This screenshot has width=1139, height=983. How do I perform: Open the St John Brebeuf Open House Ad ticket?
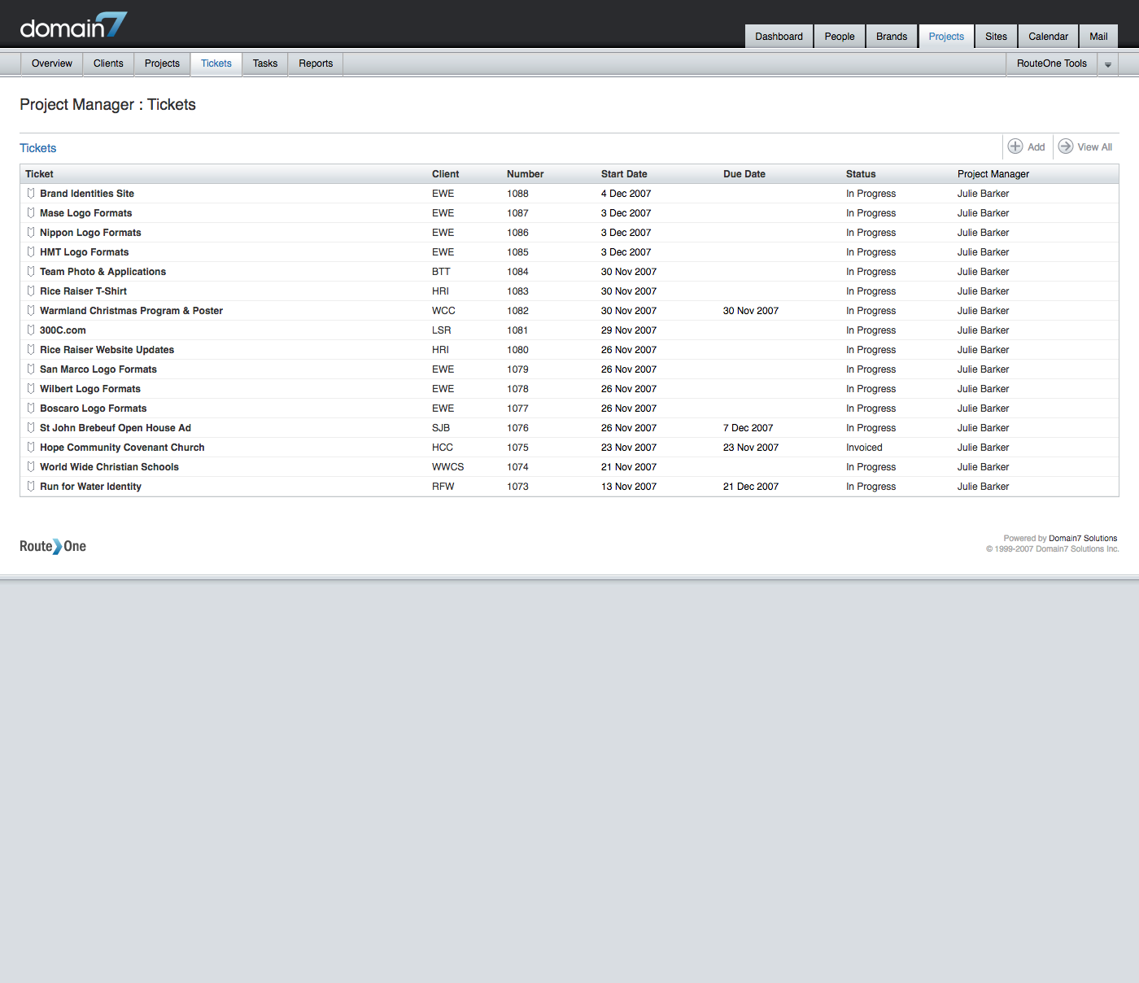click(x=116, y=428)
